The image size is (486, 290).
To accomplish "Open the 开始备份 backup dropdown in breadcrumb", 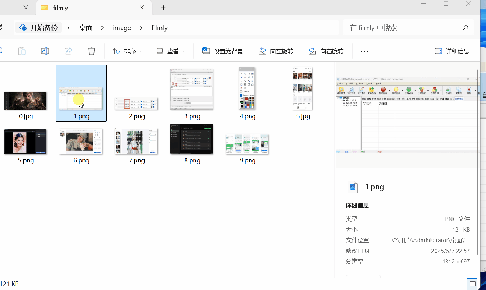I will [x=38, y=28].
